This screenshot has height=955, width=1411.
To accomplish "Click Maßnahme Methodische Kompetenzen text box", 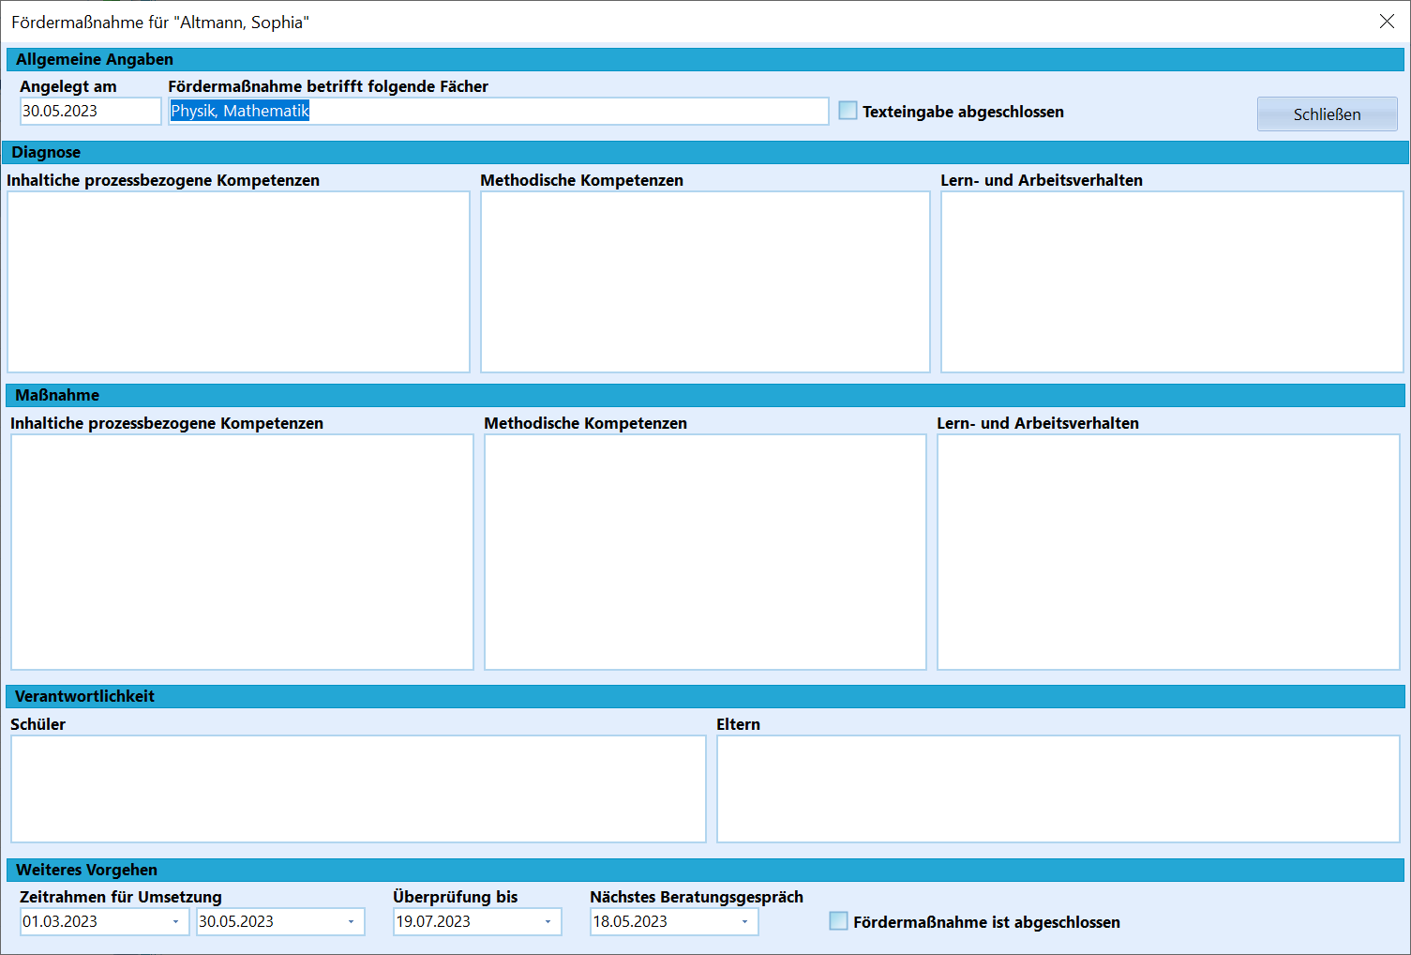I will 705,552.
